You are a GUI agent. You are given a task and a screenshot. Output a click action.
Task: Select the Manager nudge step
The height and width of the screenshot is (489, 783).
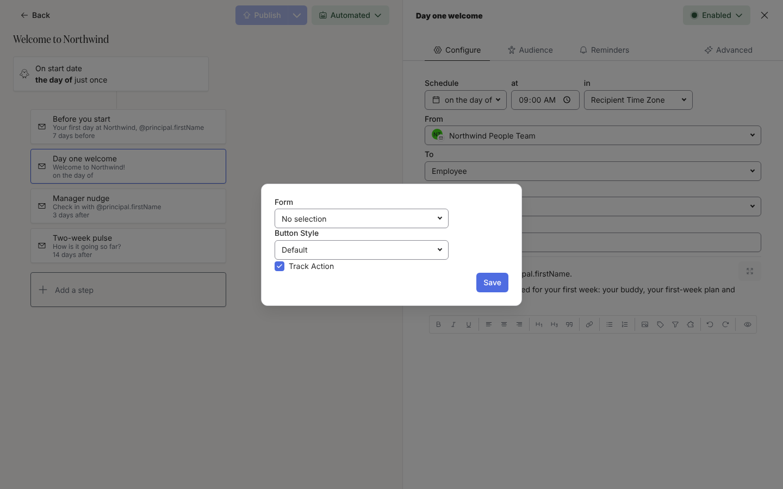pyautogui.click(x=128, y=206)
